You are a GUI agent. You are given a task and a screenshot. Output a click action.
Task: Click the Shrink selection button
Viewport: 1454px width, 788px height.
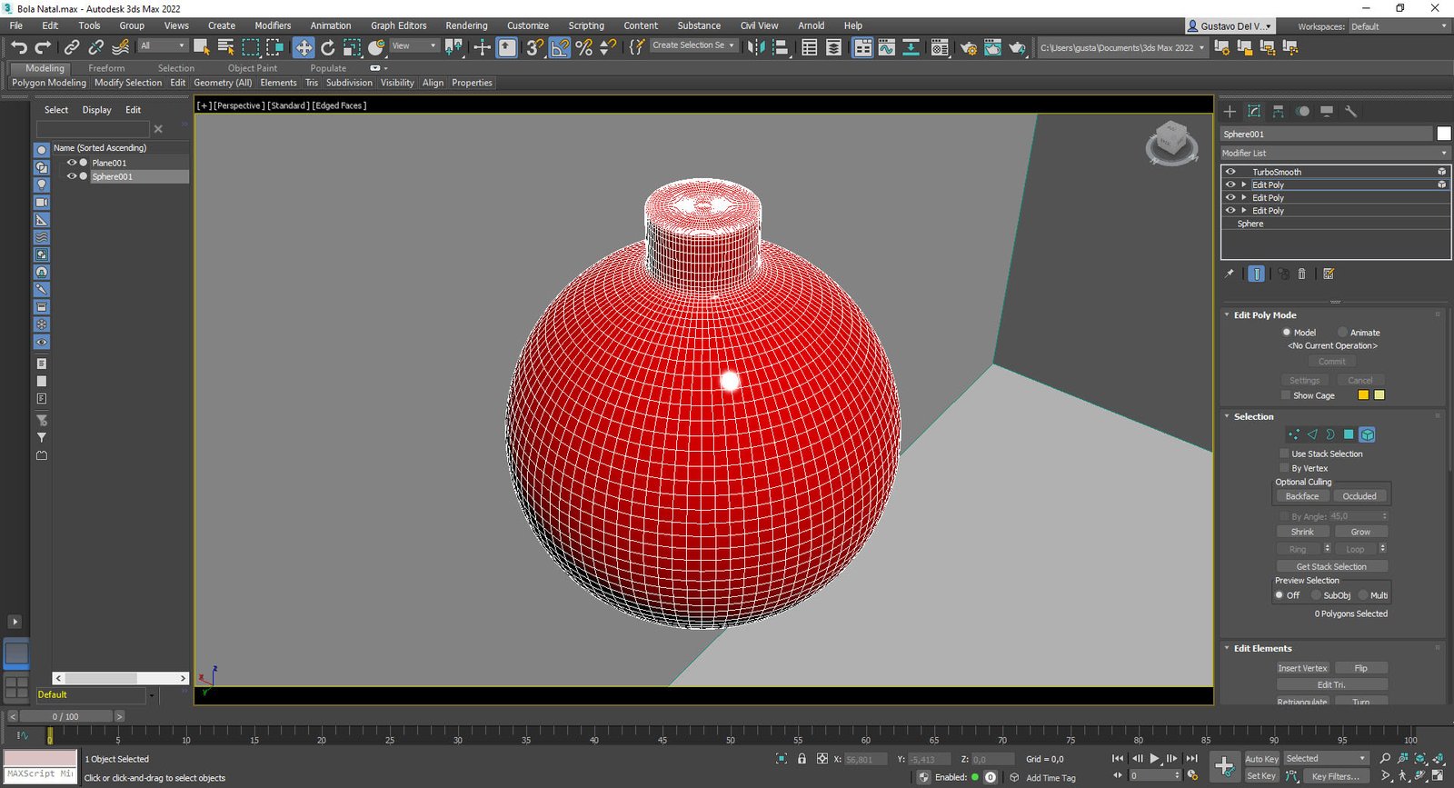pyautogui.click(x=1302, y=532)
